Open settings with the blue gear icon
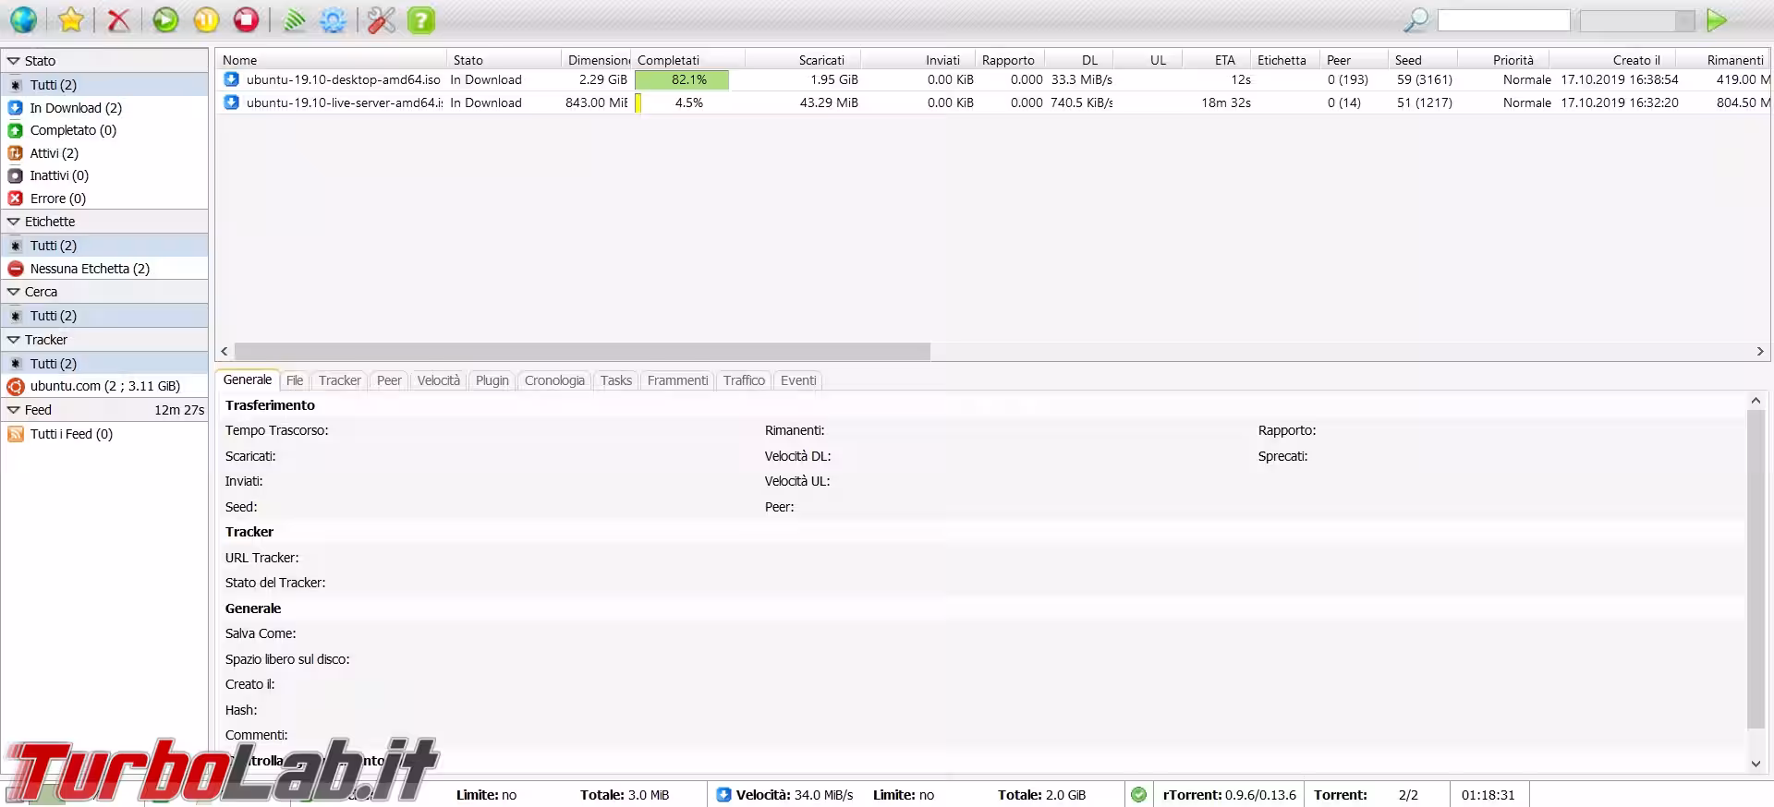 [x=333, y=19]
